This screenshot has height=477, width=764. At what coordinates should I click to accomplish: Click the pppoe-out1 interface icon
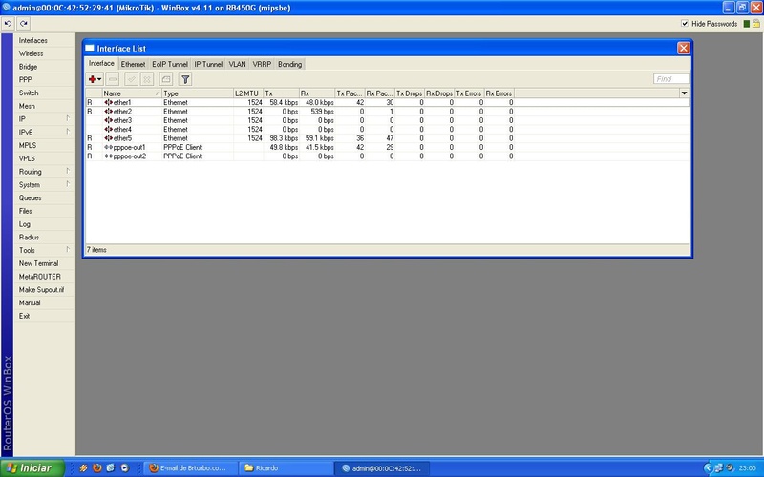tap(108, 147)
